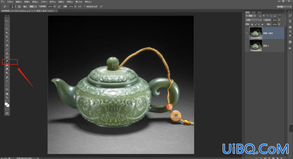Open the Type menu
Viewport: 293px width, 159px height.
point(44,2)
